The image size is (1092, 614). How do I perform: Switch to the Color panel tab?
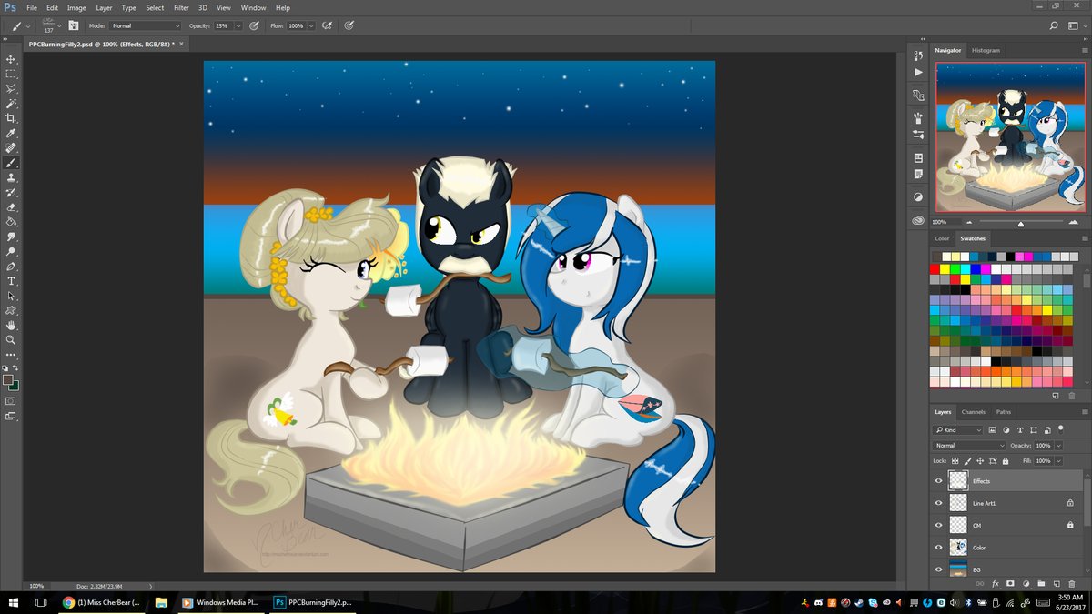click(x=942, y=238)
